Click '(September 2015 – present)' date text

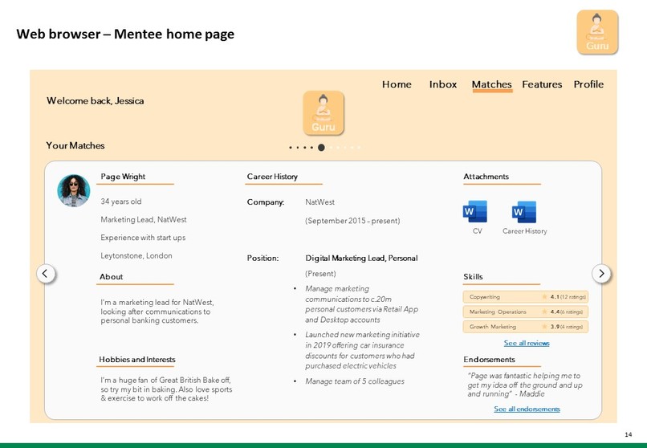[352, 221]
